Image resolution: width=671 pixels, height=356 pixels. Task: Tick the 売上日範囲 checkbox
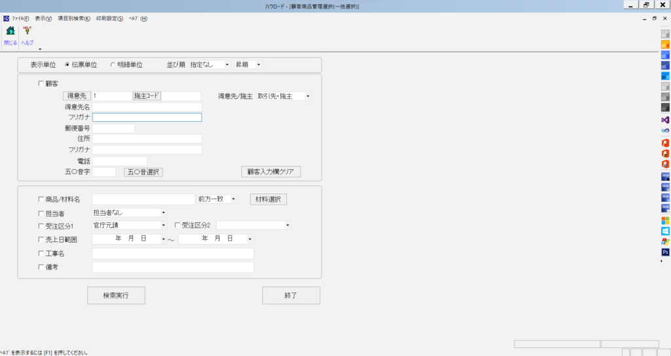click(x=41, y=240)
